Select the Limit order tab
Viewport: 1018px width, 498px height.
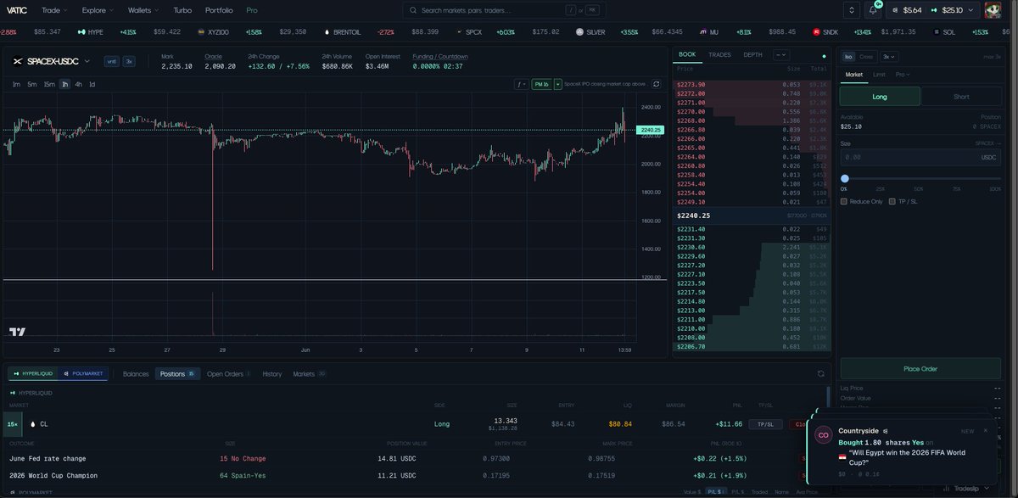pos(879,75)
